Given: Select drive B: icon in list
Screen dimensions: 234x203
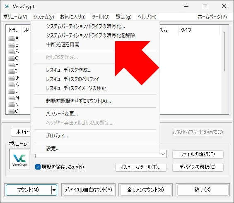Looking at the screenshot, I should tap(11, 45).
